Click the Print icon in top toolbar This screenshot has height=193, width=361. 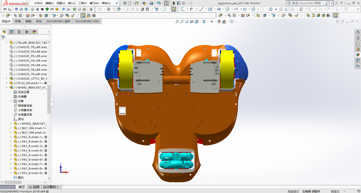[x=152, y=3]
